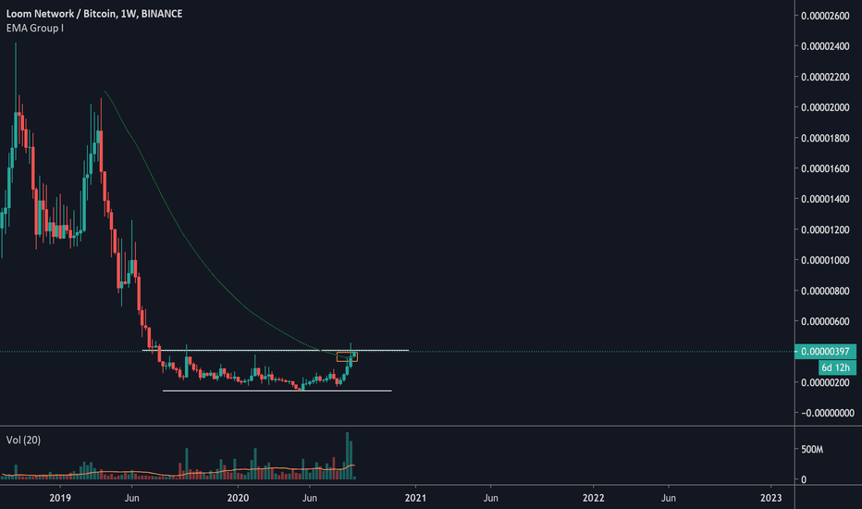Click the 0.00001400 price axis label

click(825, 199)
